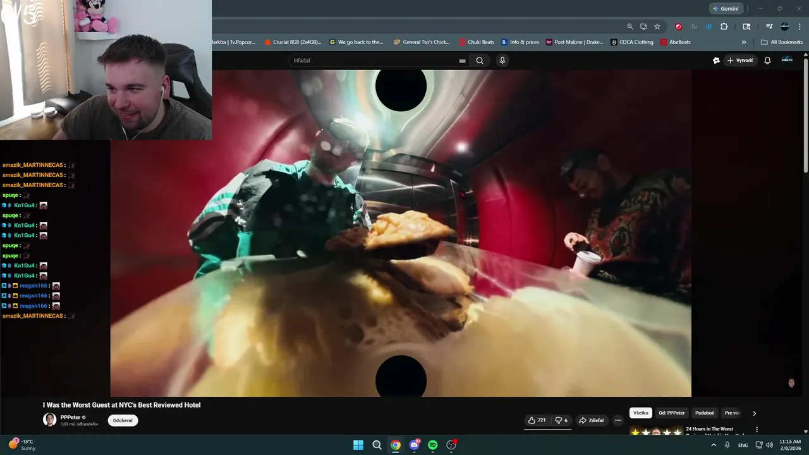Viewport: 809px width, 455px height.
Task: Open the We go back to the bookmark
Action: coord(356,42)
